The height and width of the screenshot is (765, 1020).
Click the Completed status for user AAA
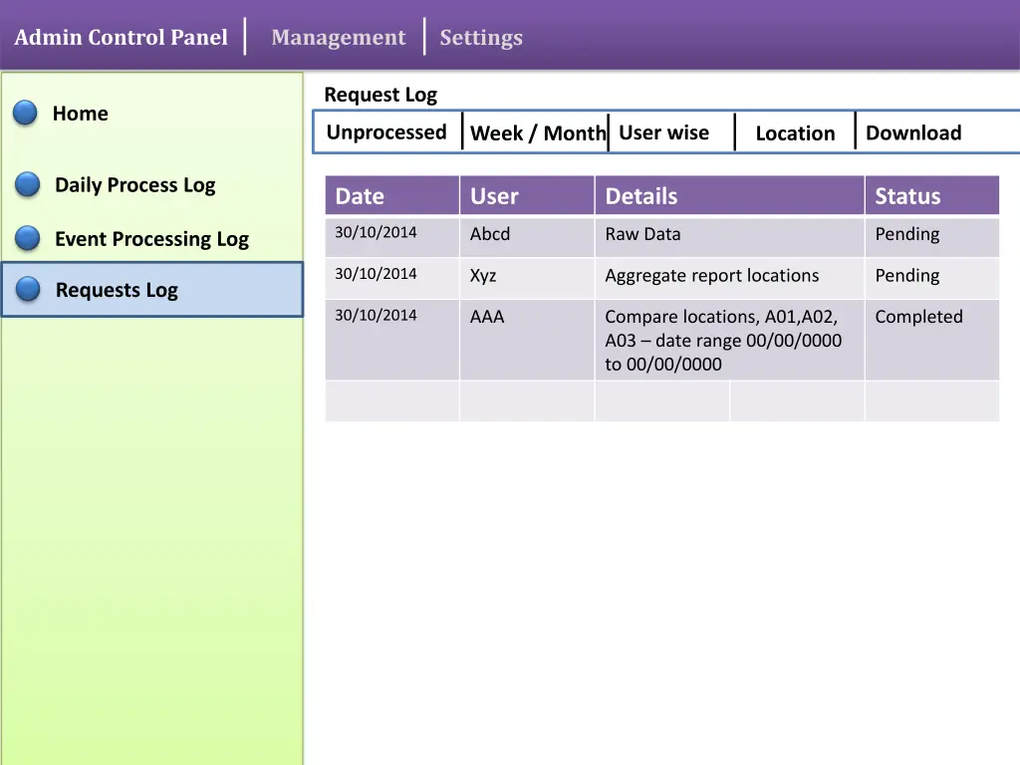click(x=918, y=317)
